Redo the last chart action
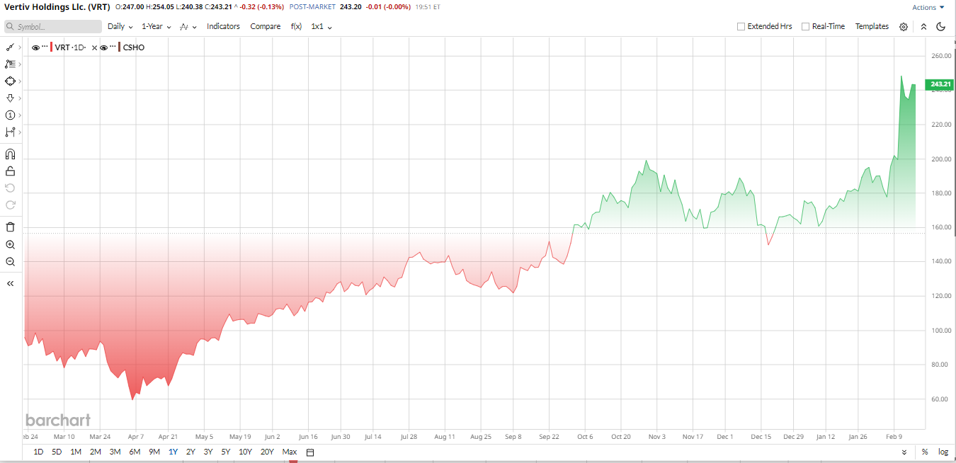Screen dimensions: 956x463 tap(10, 205)
